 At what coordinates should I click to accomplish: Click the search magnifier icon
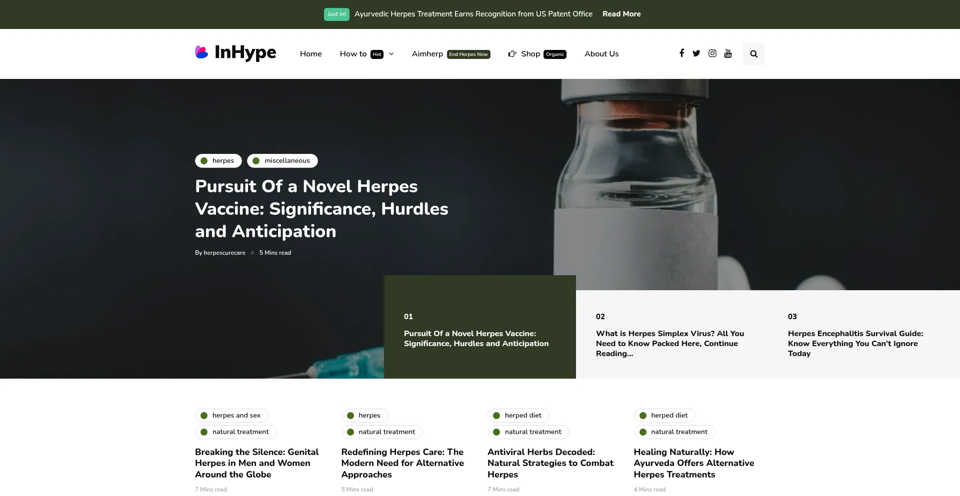click(753, 54)
